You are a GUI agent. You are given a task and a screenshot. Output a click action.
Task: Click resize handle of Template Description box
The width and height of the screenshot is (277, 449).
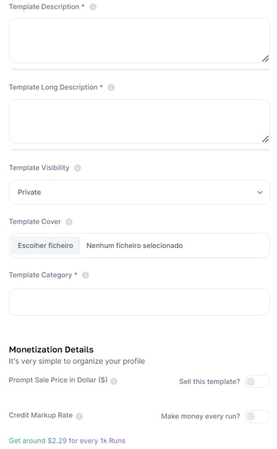[265, 59]
